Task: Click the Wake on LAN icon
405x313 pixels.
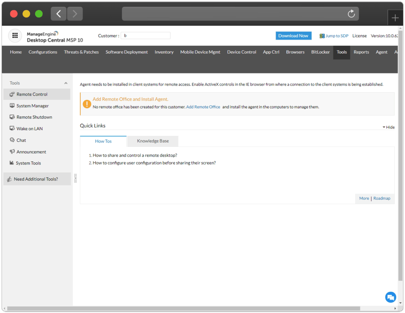Action: [x=12, y=128]
